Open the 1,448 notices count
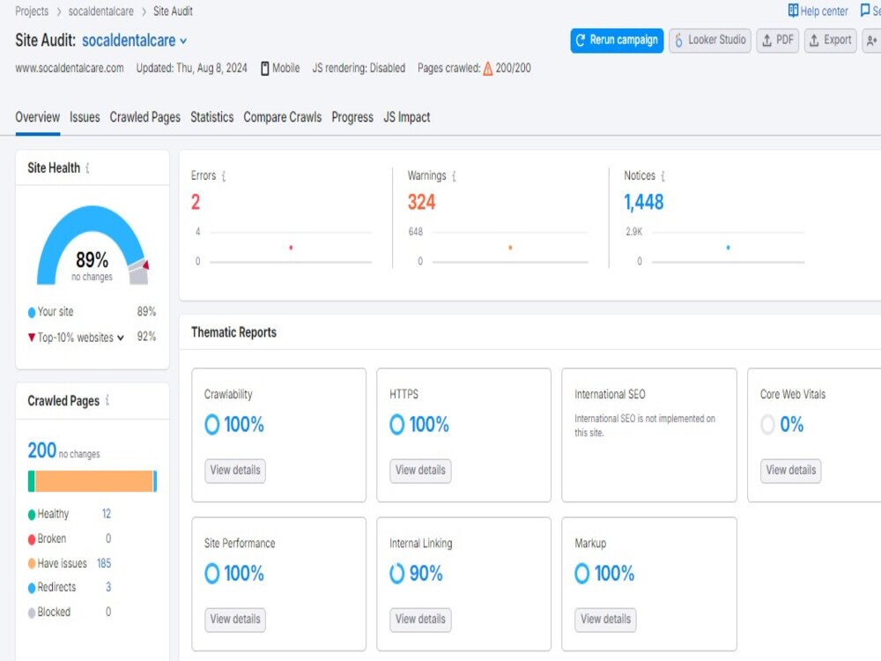Screen dimensions: 881x661 click(644, 202)
